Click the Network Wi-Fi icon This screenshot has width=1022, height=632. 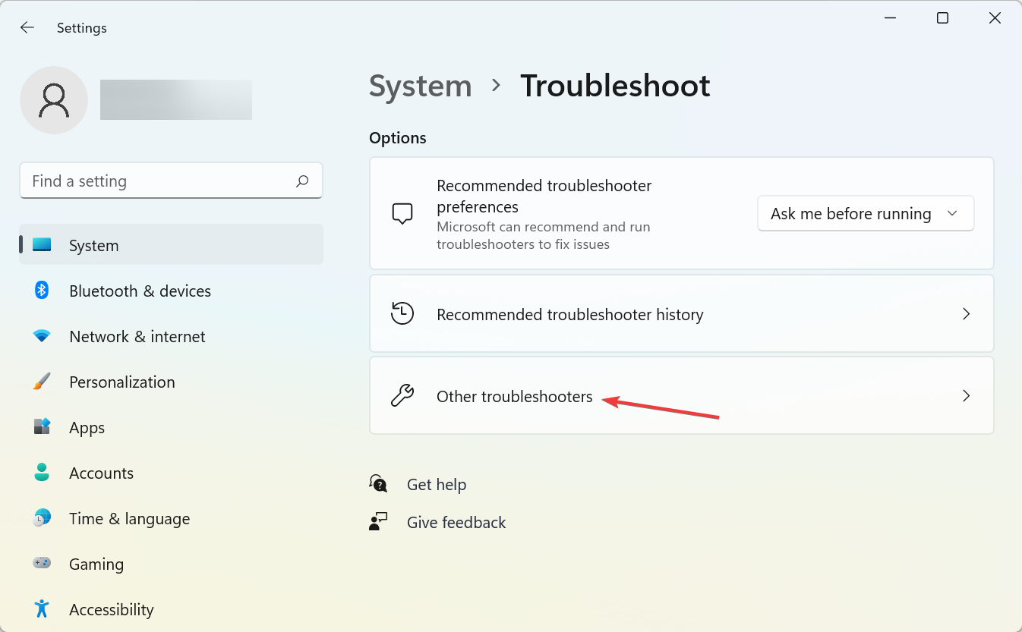tap(42, 336)
